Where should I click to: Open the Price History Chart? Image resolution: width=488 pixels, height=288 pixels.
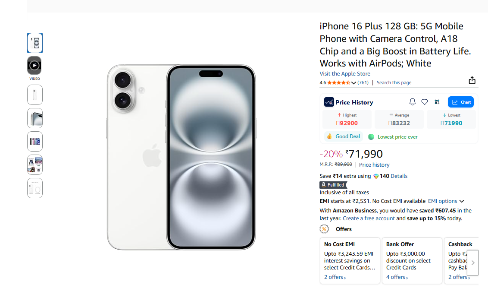coord(461,102)
